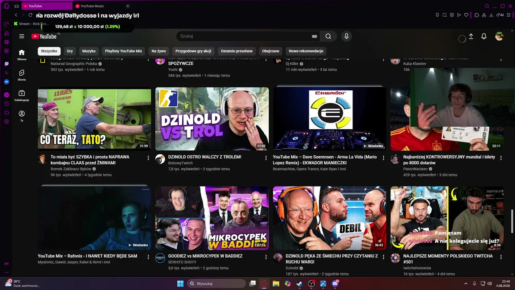The image size is (515, 290).
Task: Play the 'CO TERAZ, TATO?' video thumbnail
Action: click(95, 119)
